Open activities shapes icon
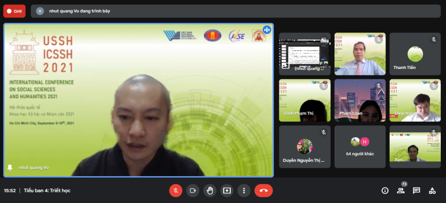 pyautogui.click(x=432, y=190)
